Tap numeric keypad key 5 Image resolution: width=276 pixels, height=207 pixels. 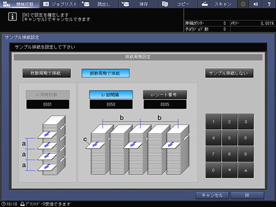(230, 138)
